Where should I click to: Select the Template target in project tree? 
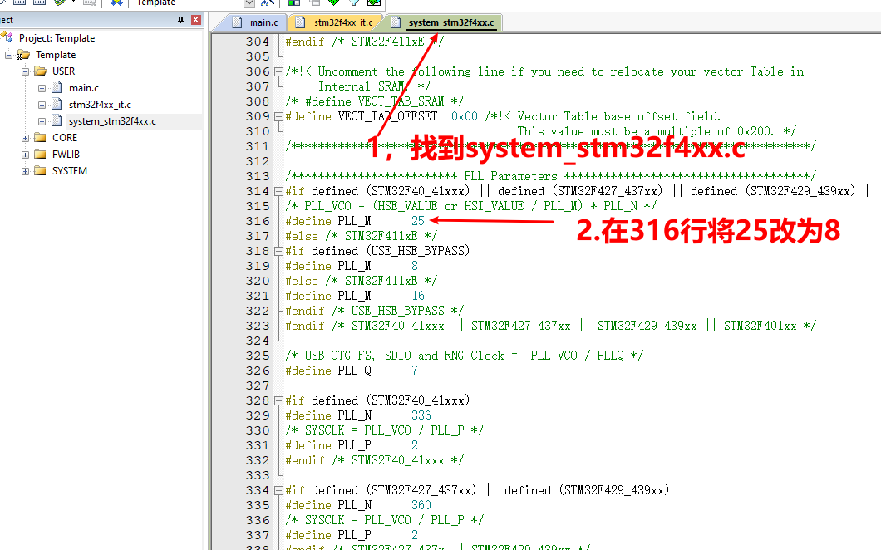pyautogui.click(x=56, y=55)
